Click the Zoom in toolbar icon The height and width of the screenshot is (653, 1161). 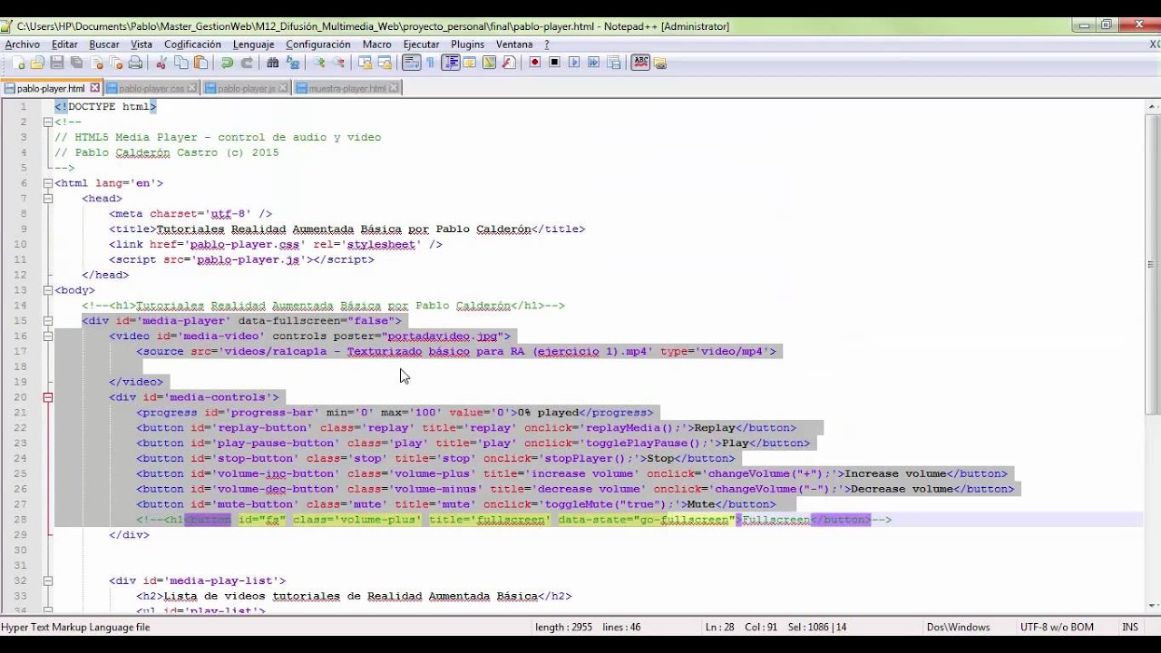tap(319, 63)
